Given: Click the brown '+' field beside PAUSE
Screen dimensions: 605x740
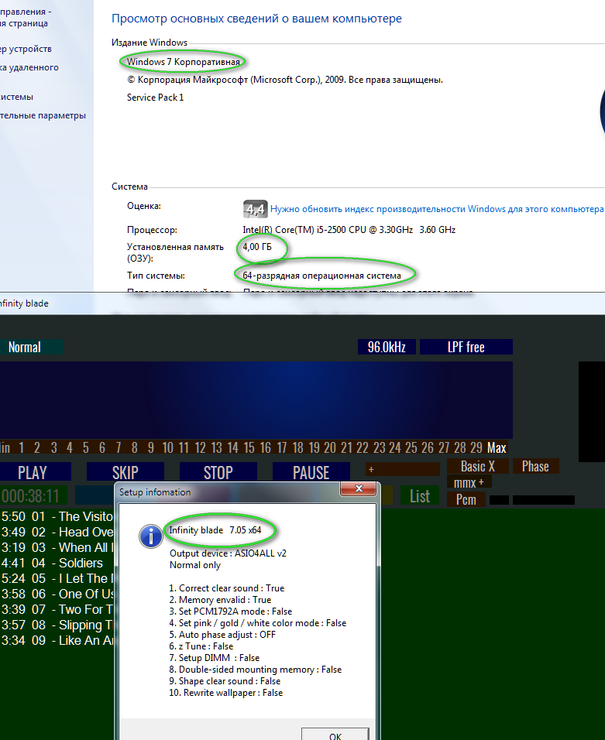Looking at the screenshot, I should click(x=402, y=470).
